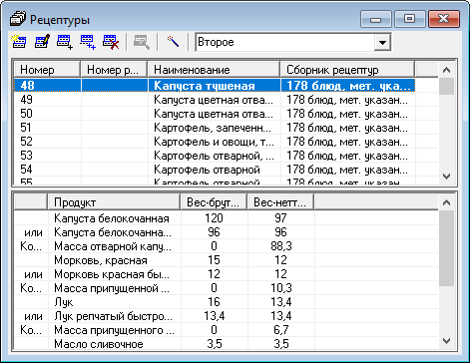Select Картофель и овощи, т... recipe
This screenshot has height=363, width=470.
[215, 142]
